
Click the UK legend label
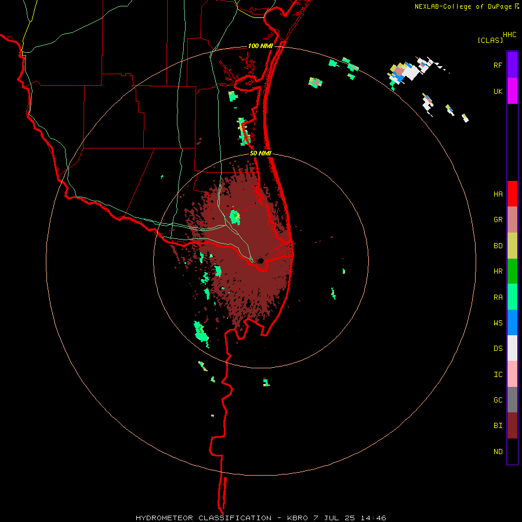point(498,92)
